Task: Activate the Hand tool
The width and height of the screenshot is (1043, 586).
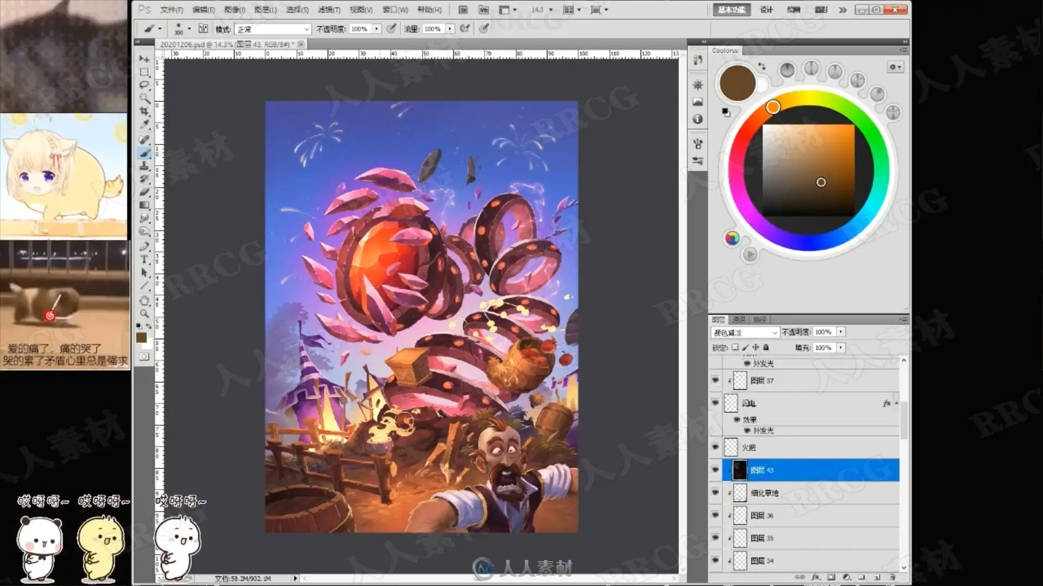Action: (x=144, y=300)
